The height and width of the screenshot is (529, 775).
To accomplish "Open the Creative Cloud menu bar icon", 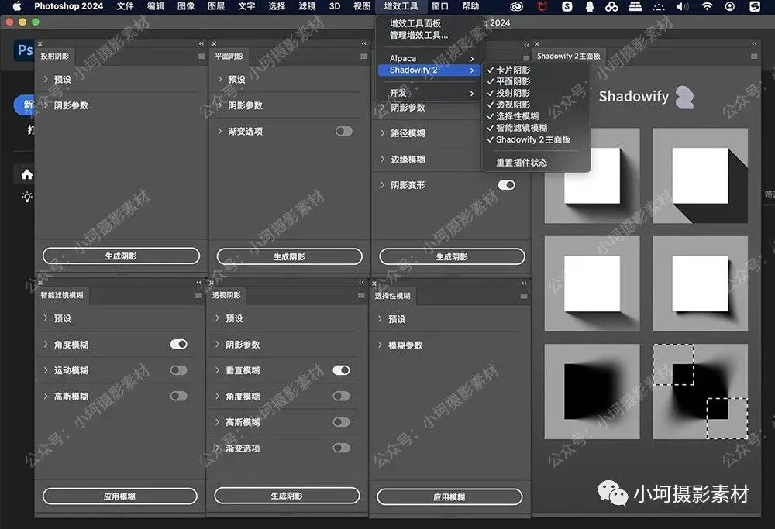I will [x=516, y=6].
